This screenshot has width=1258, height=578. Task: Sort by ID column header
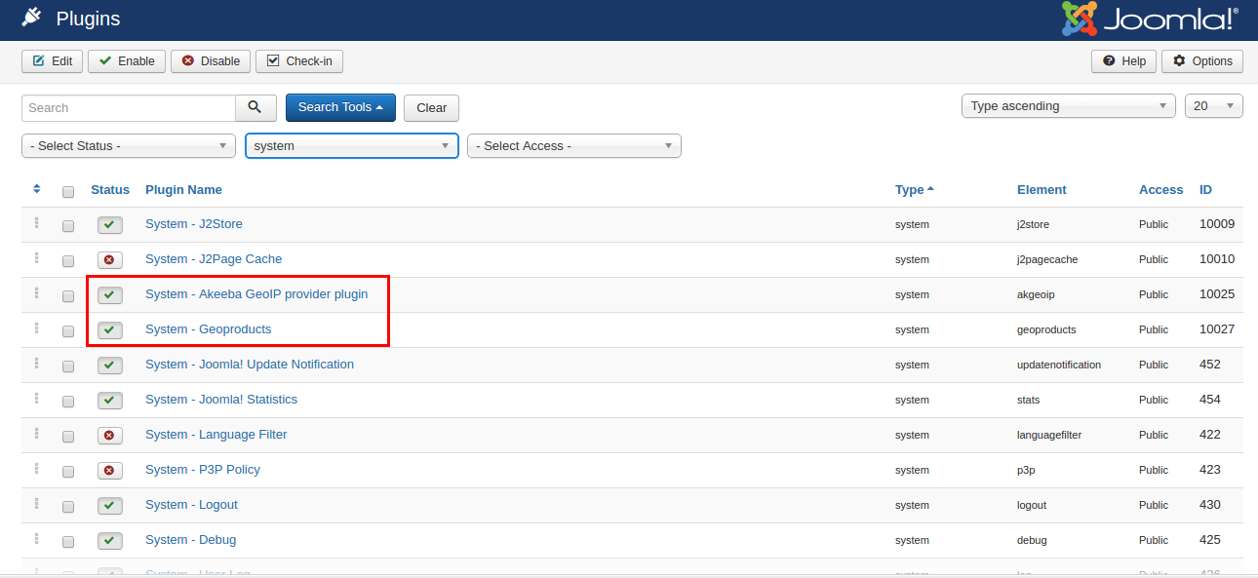tap(1206, 190)
